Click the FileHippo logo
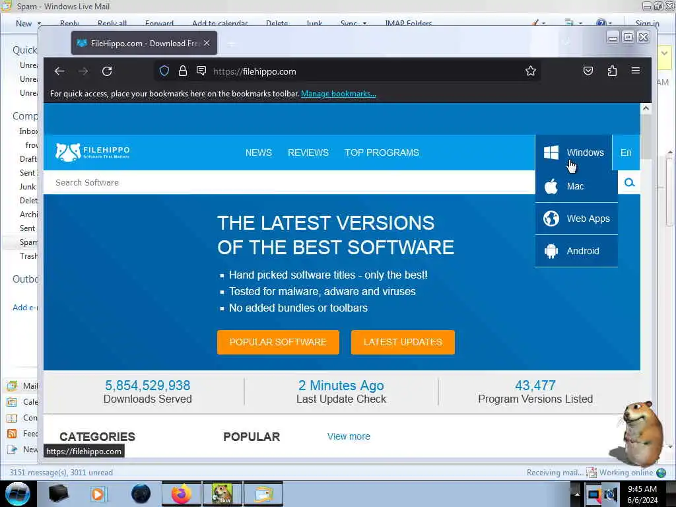This screenshot has width=676, height=507. (92, 152)
